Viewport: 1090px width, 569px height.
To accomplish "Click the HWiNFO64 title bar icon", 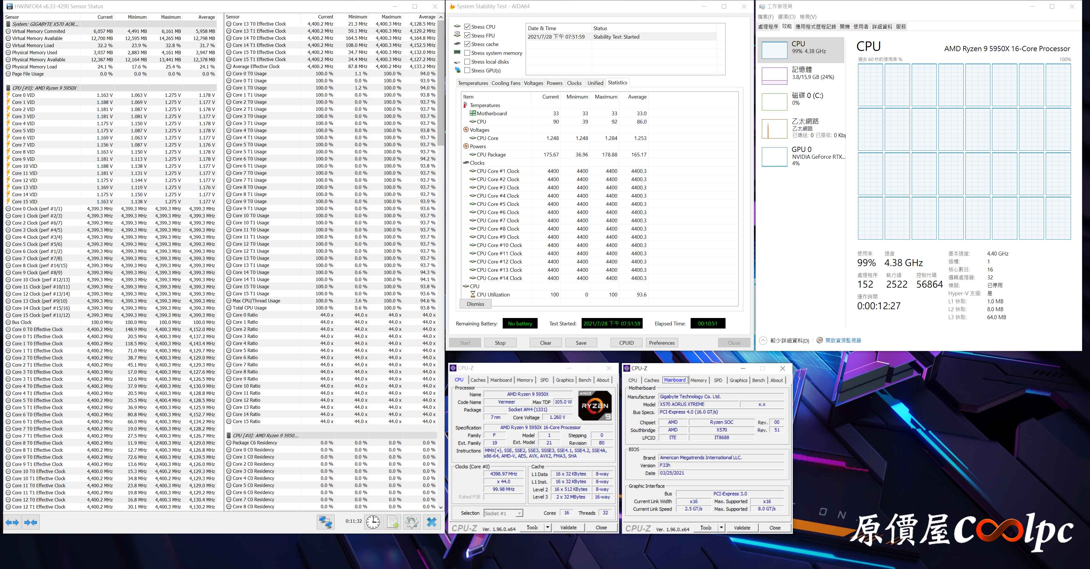I will pos(9,6).
